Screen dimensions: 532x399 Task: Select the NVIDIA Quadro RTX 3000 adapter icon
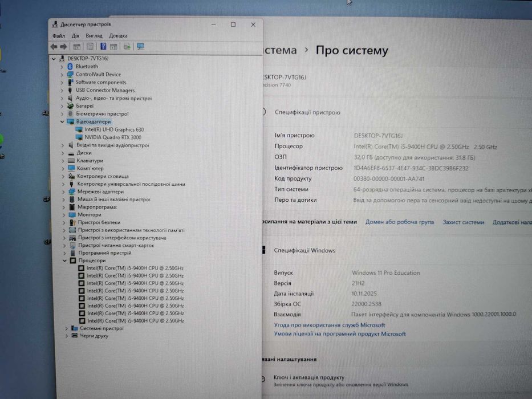(79, 137)
